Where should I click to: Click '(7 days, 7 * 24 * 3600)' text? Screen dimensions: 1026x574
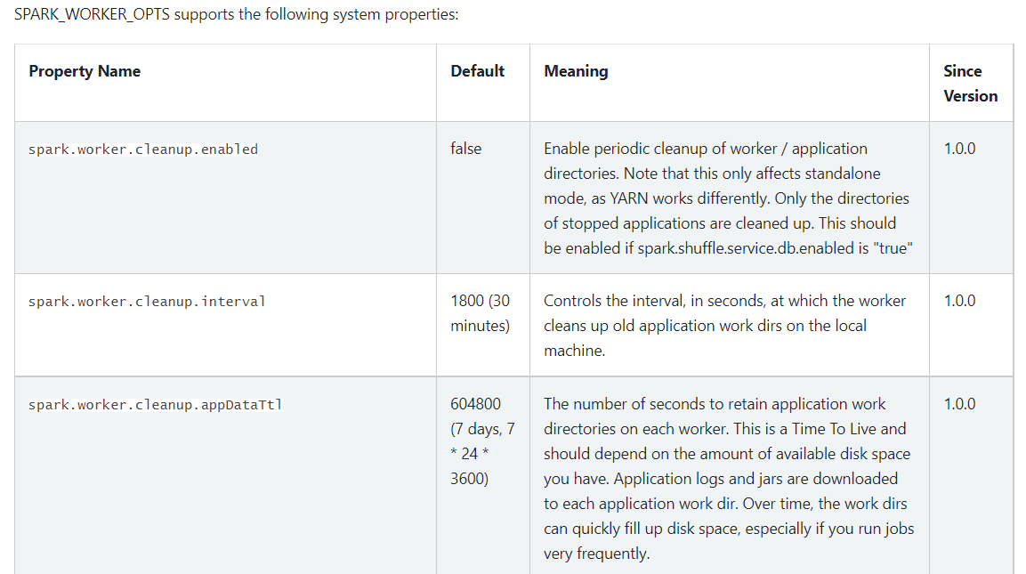click(483, 454)
